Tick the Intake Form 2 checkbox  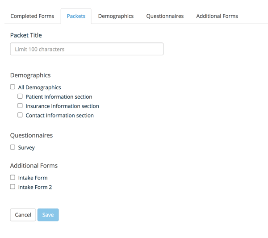click(x=13, y=187)
